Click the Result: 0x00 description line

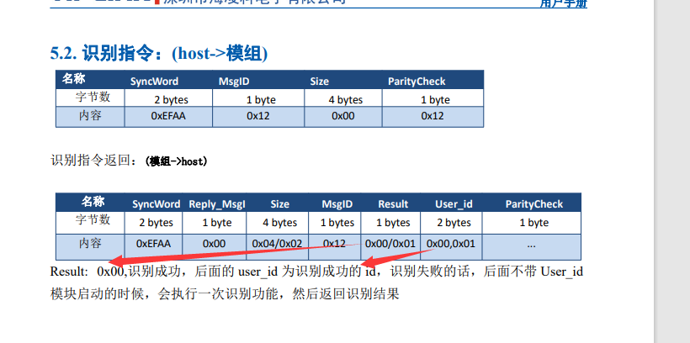[x=316, y=272]
